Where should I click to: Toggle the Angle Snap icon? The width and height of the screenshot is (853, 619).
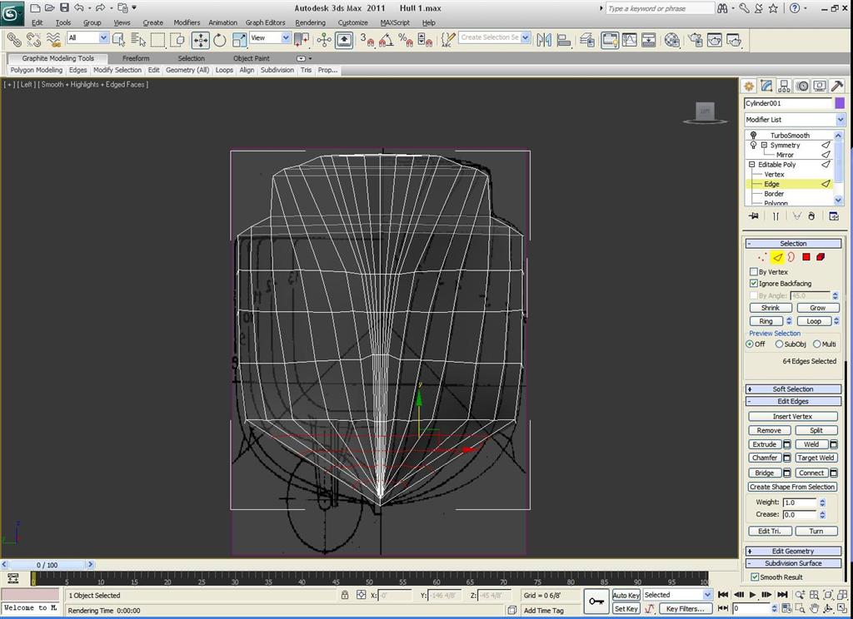(x=386, y=40)
